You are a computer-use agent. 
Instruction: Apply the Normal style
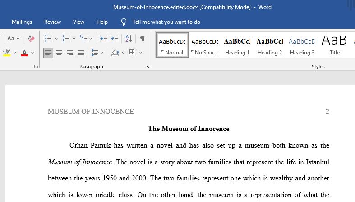click(172, 45)
